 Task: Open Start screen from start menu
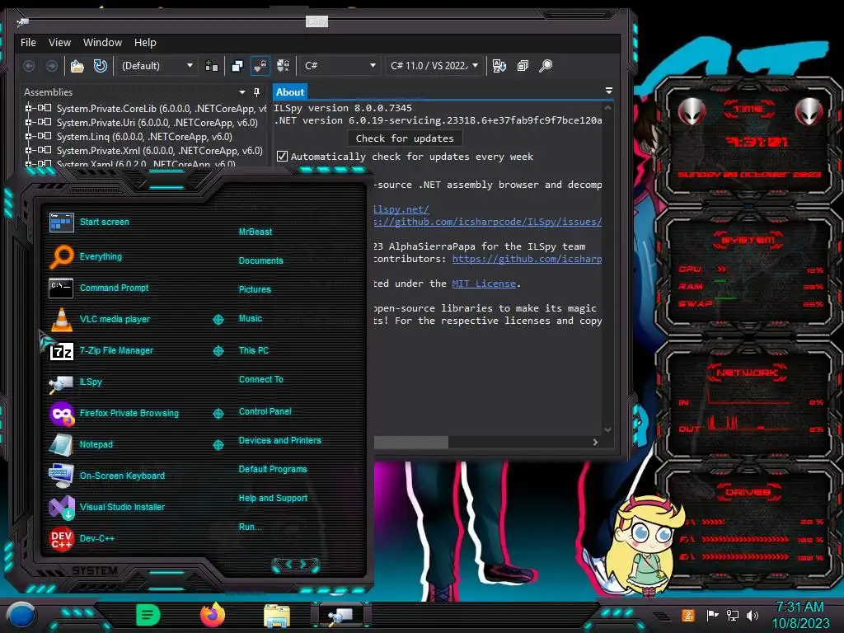(105, 222)
